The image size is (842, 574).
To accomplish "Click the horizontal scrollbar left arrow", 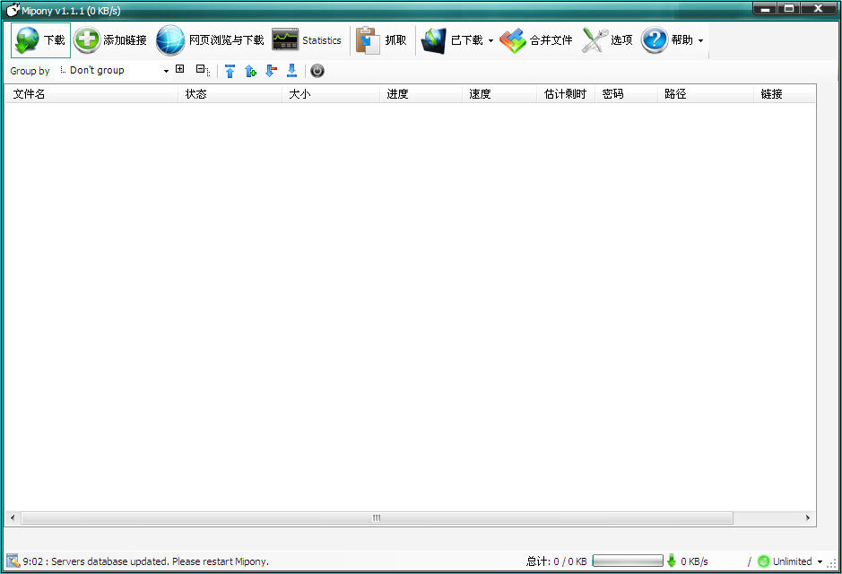I will (13, 518).
